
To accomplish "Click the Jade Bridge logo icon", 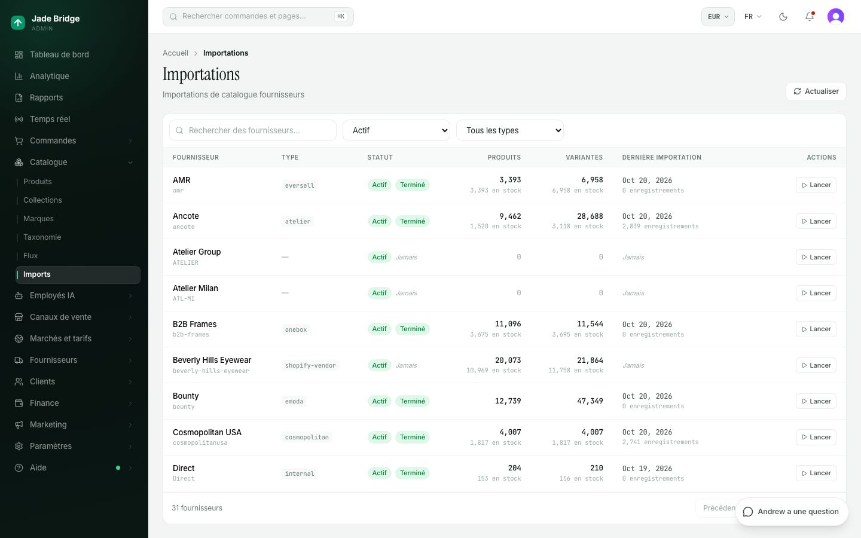I will [18, 23].
